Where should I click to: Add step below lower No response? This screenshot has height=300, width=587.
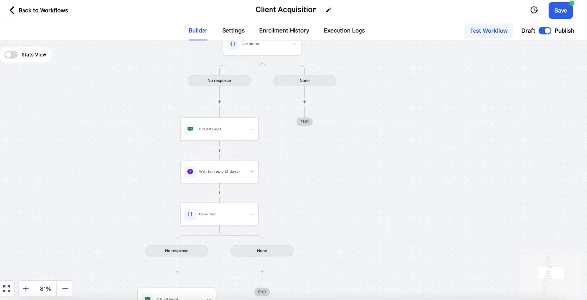point(177,272)
